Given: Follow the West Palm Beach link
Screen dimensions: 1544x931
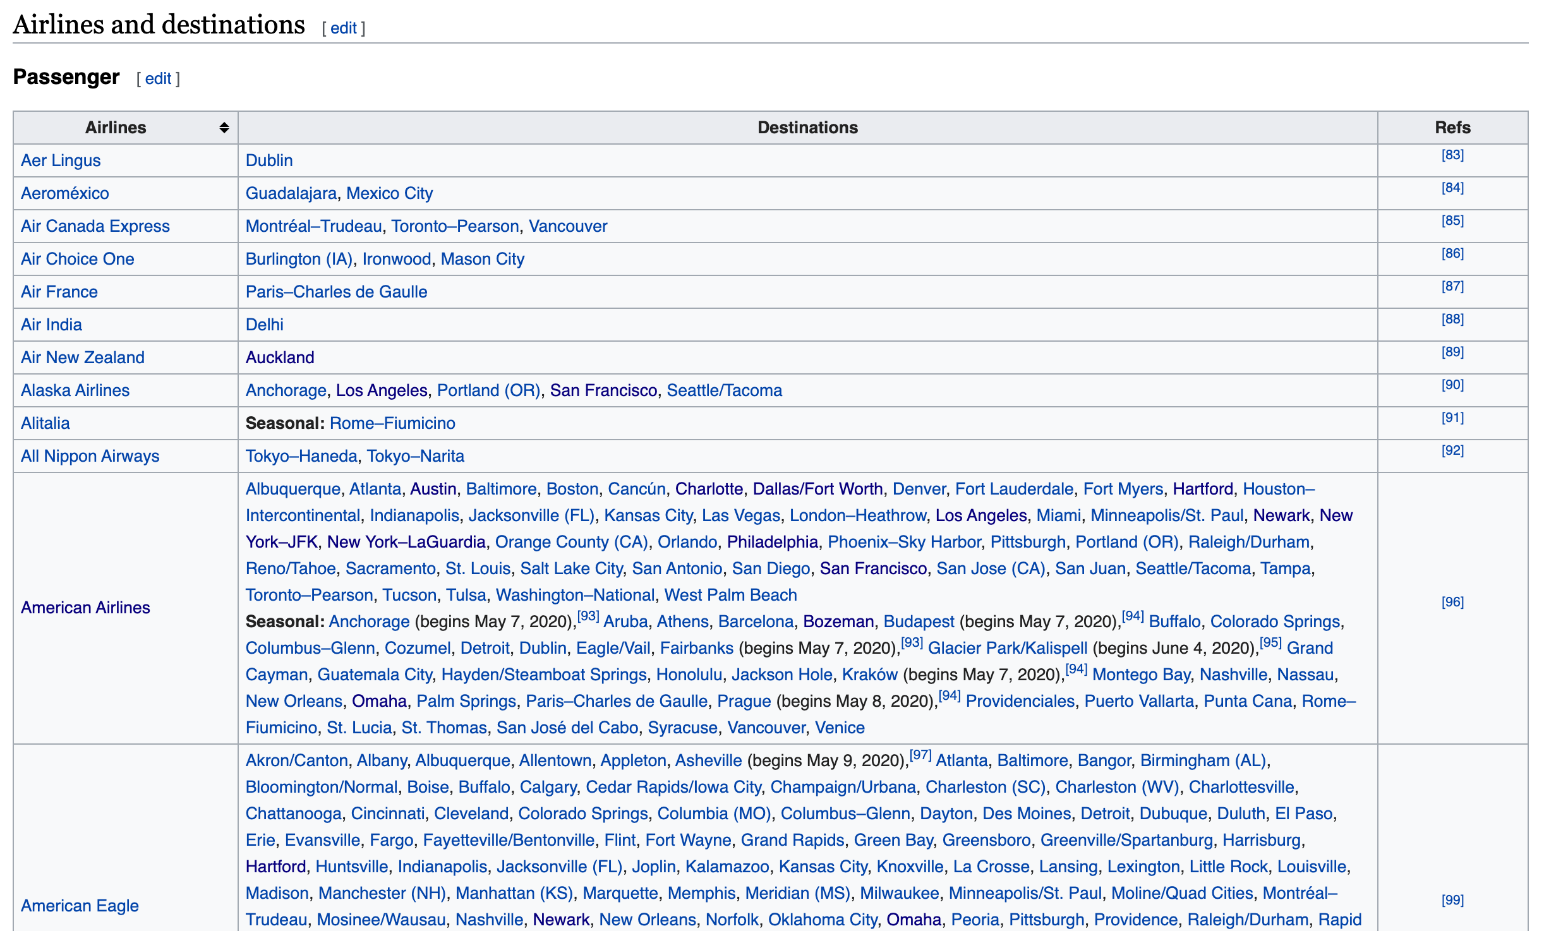Looking at the screenshot, I should click(730, 595).
